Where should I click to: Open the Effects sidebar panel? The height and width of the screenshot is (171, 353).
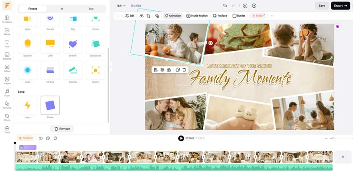click(x=7, y=117)
